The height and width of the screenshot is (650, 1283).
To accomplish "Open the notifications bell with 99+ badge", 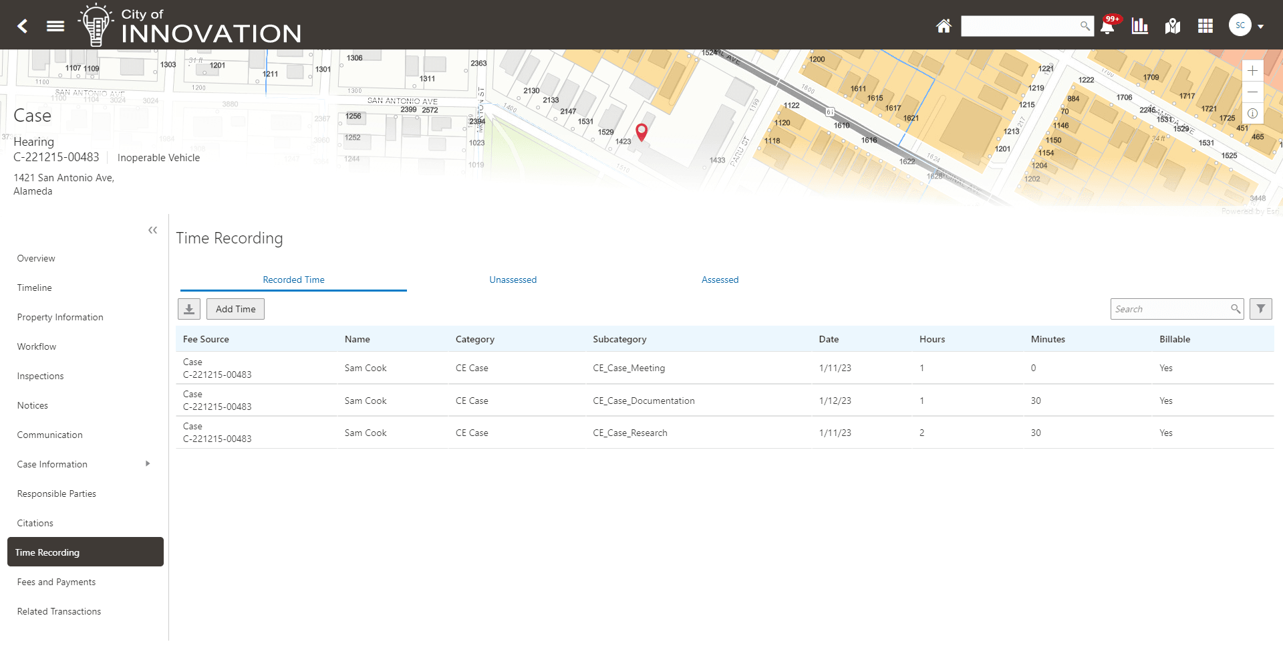I will click(1107, 25).
